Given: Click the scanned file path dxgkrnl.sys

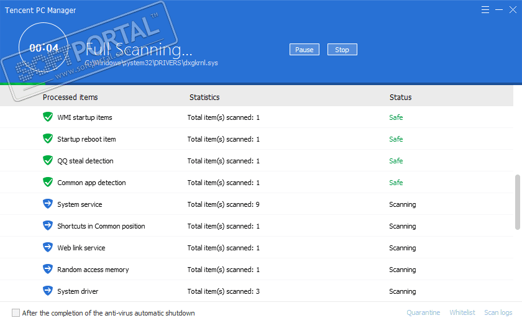Looking at the screenshot, I should point(151,63).
